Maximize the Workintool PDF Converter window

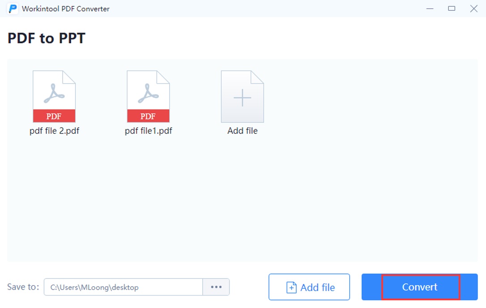coord(452,8)
